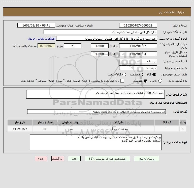Select the خدمت radio button
The width and height of the screenshot is (194, 188).
tap(141, 74)
